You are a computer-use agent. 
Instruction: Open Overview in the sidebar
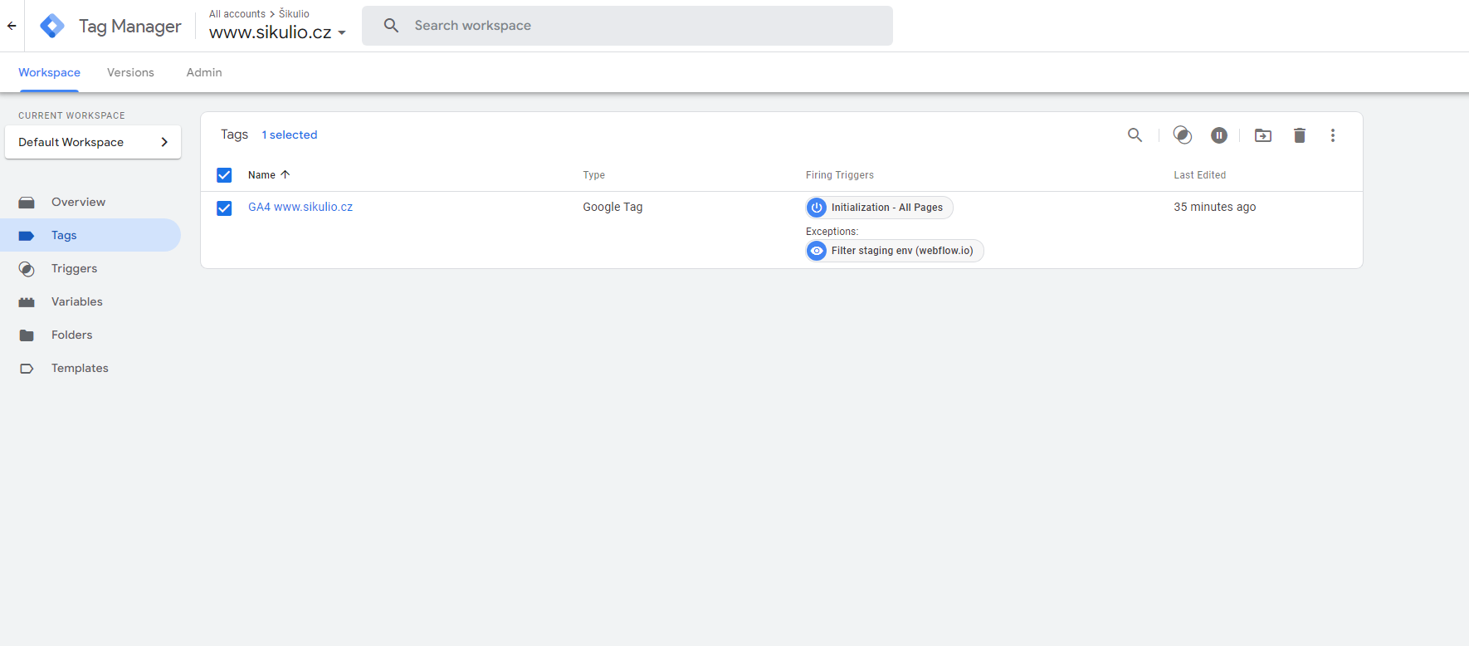click(90, 202)
